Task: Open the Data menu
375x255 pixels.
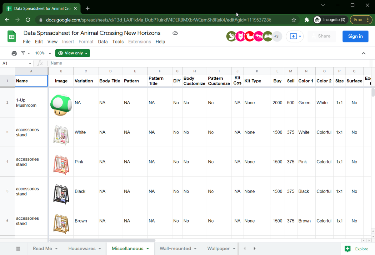Action: pos(103,42)
